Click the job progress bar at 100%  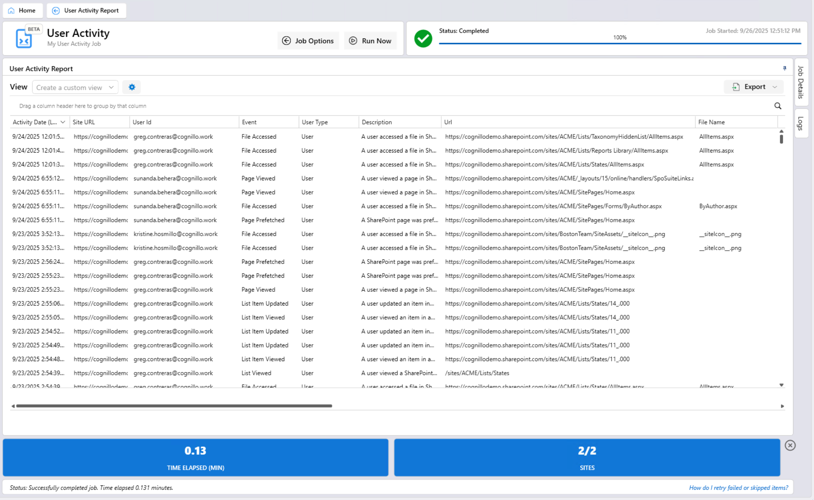tap(620, 43)
